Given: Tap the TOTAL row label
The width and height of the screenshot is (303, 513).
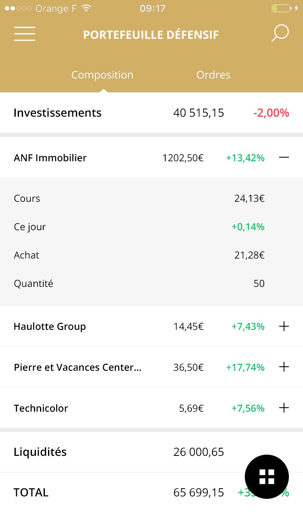Looking at the screenshot, I should 31,492.
